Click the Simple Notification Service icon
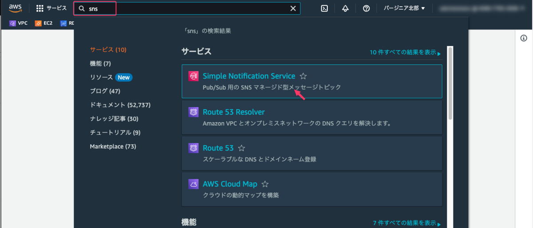 pos(193,76)
